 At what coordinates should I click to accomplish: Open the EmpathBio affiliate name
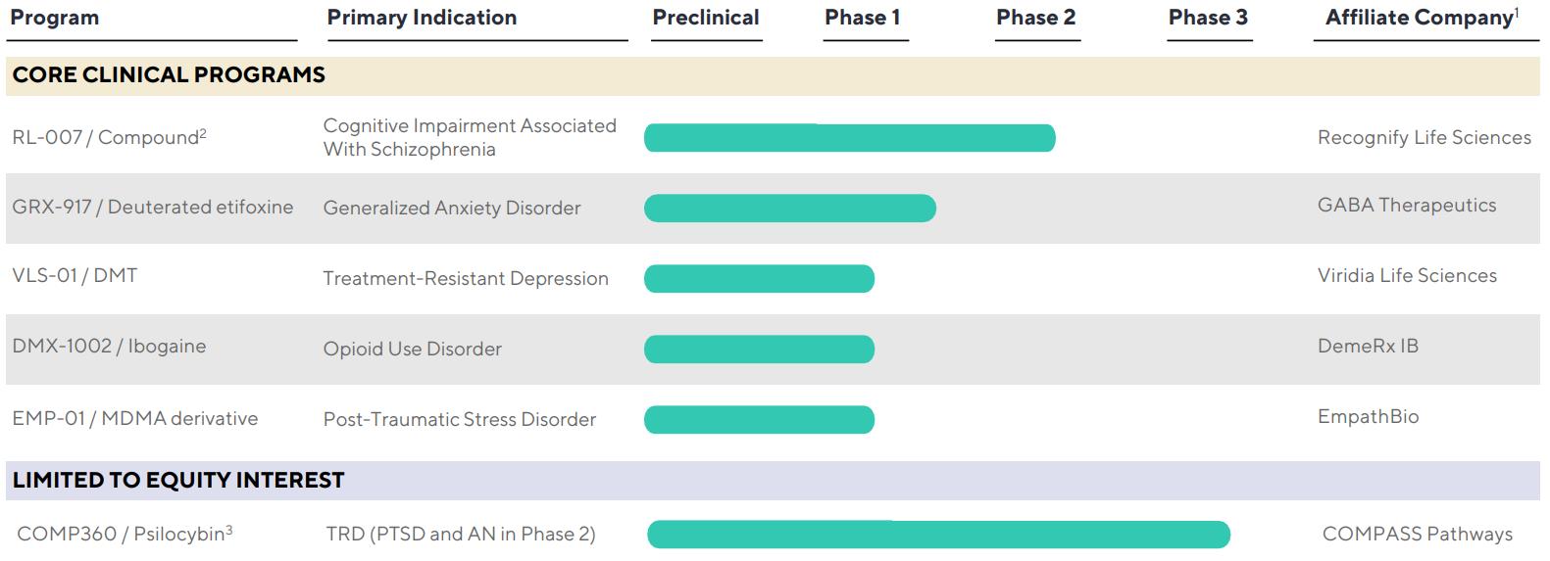[x=1368, y=417]
